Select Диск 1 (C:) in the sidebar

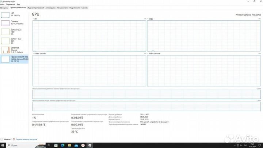(x=14, y=41)
